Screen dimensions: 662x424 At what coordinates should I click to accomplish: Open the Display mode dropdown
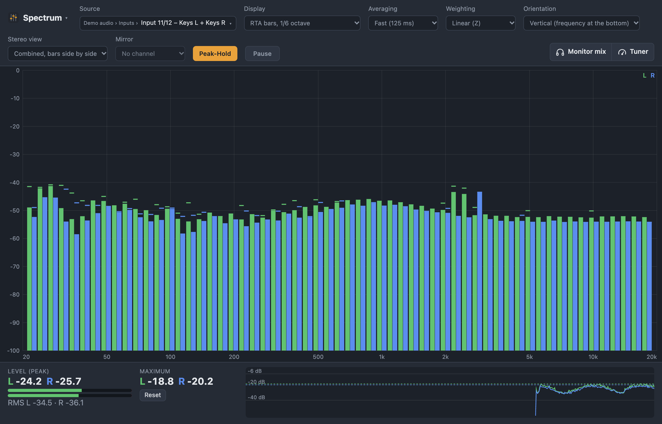(302, 23)
